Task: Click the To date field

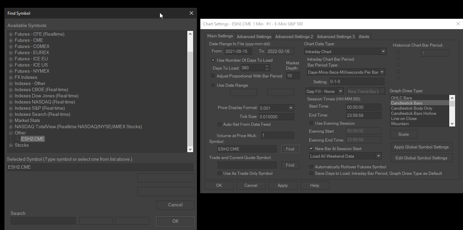Action: pyautogui.click(x=280, y=51)
